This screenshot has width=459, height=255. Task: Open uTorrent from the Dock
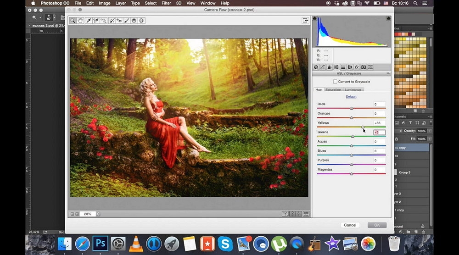coord(279,244)
